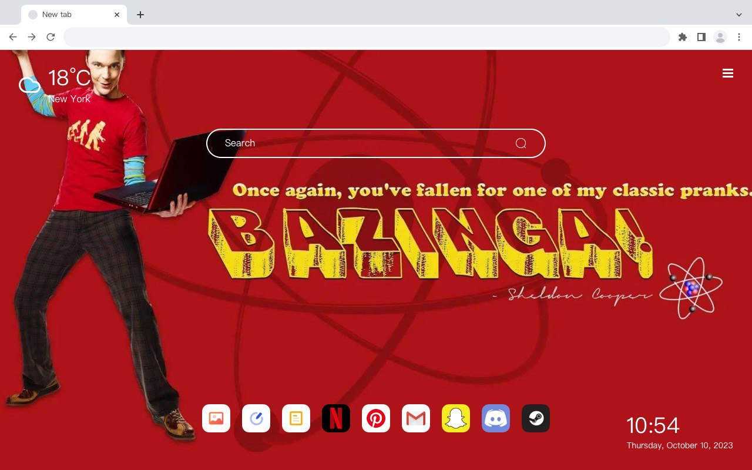Screen dimensions: 752x470
Task: Open the blue task-check shortcut icon
Action: pos(256,418)
